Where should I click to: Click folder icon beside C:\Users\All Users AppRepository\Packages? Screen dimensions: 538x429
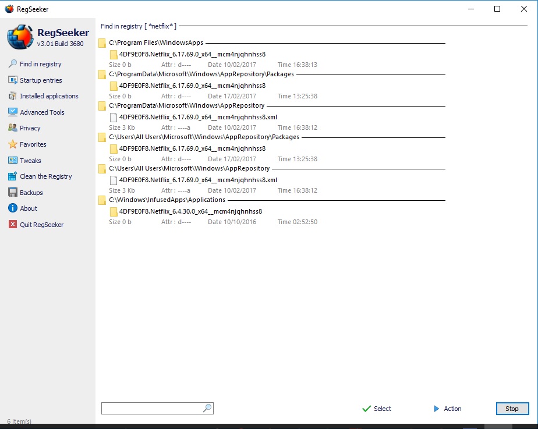pyautogui.click(x=102, y=137)
